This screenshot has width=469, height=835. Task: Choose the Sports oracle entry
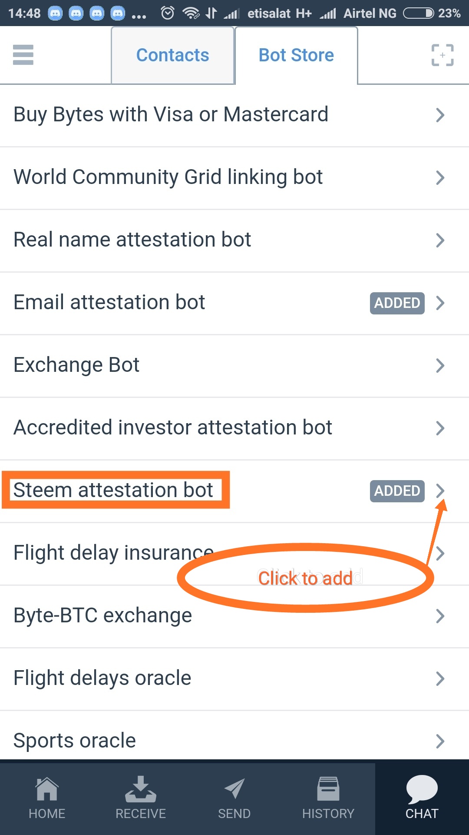pyautogui.click(x=75, y=741)
